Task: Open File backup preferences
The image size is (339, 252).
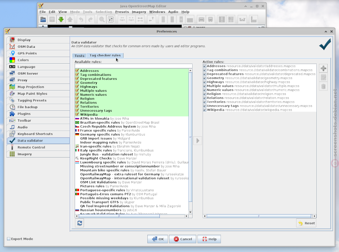Action: 39,107
